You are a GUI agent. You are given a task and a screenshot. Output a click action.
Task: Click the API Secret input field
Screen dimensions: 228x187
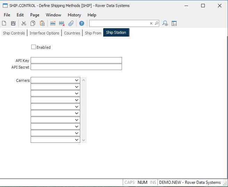(76, 67)
